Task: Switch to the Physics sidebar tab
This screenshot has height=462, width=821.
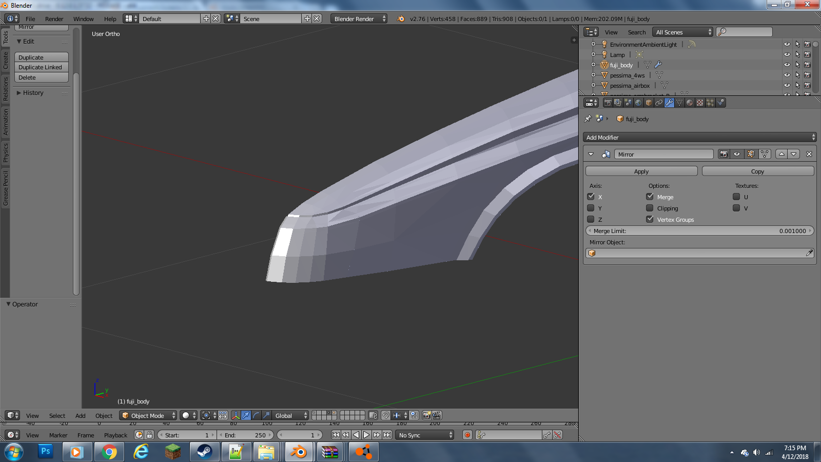Action: click(x=6, y=152)
